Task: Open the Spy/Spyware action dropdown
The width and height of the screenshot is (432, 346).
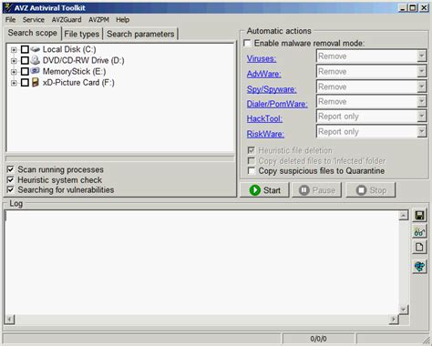Action: click(421, 86)
